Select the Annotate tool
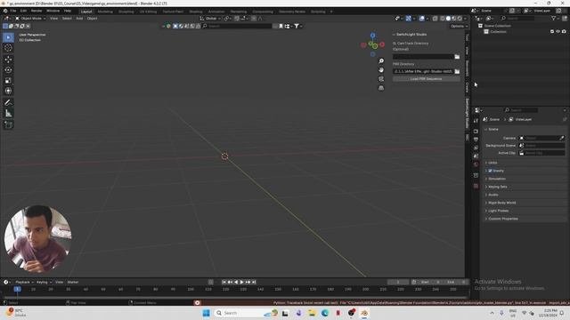Viewport: 570px width, 320px height. click(x=8, y=103)
